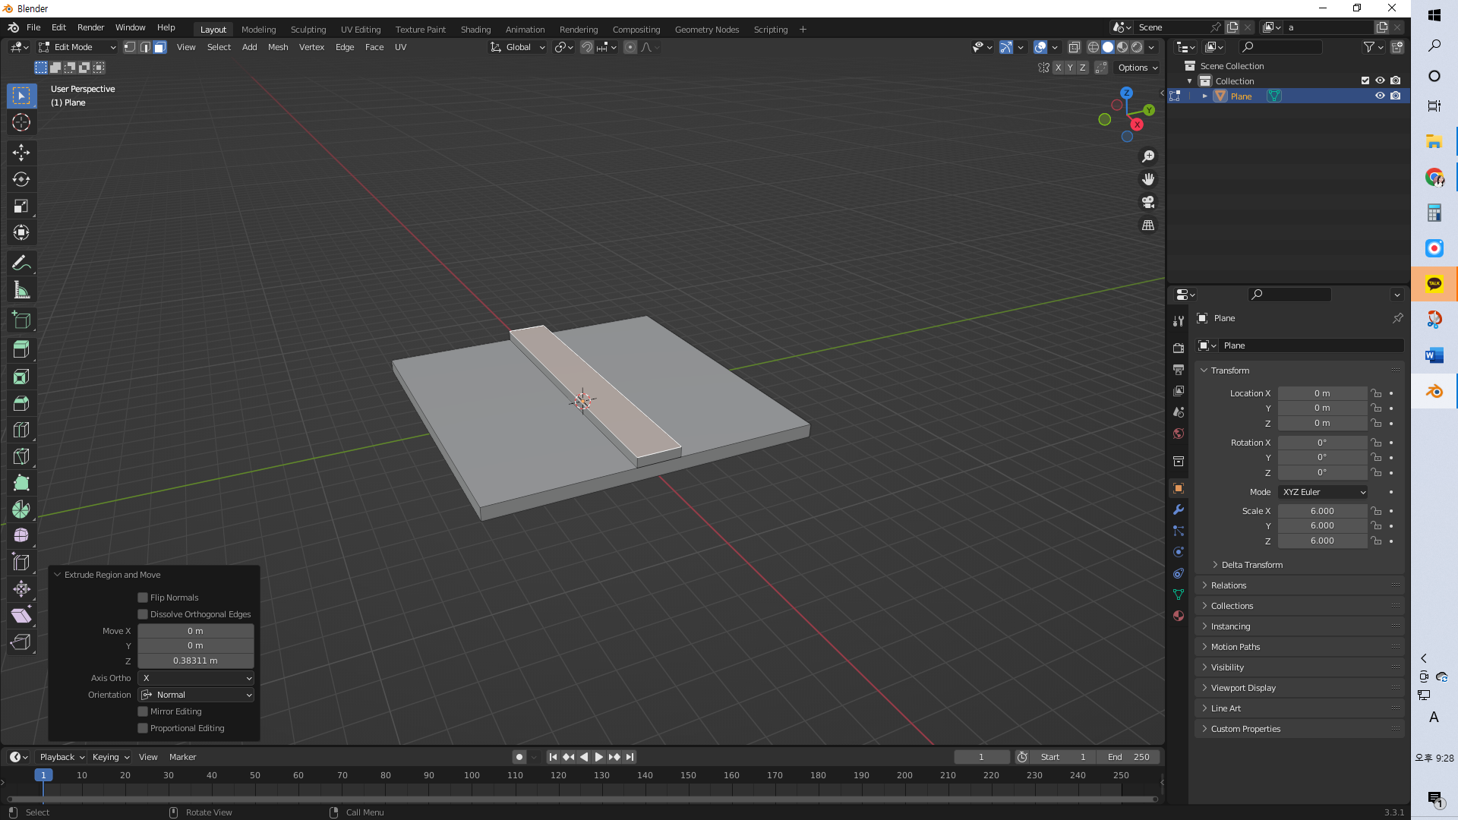
Task: Click the Options button in viewport header
Action: pos(1137,68)
